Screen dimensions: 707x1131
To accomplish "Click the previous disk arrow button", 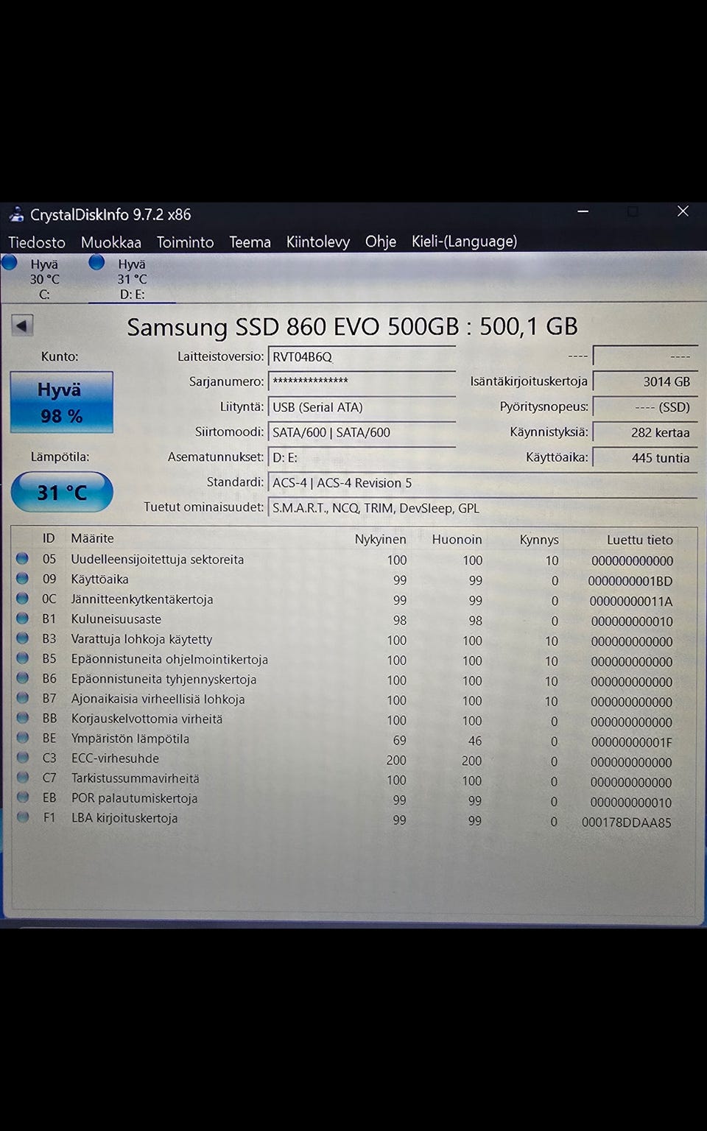I will (x=22, y=325).
